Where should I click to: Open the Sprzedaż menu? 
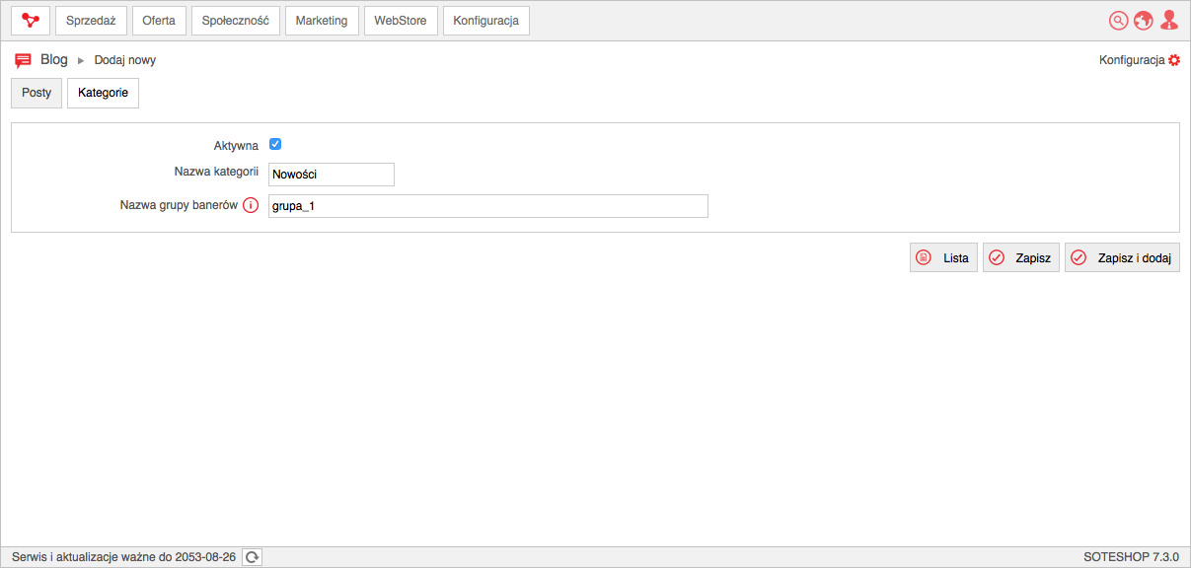coord(92,21)
